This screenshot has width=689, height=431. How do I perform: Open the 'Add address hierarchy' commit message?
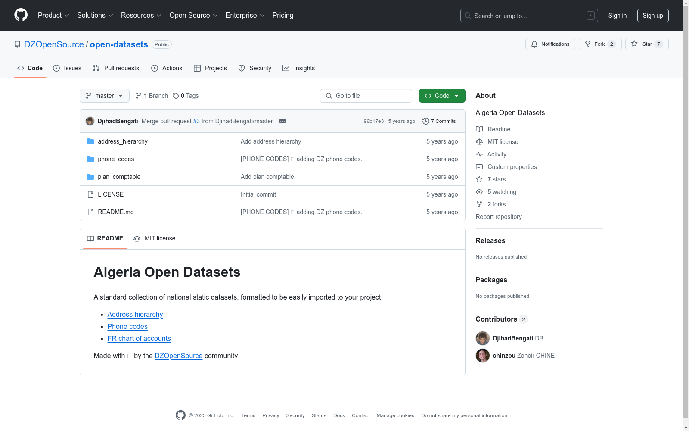click(x=271, y=141)
